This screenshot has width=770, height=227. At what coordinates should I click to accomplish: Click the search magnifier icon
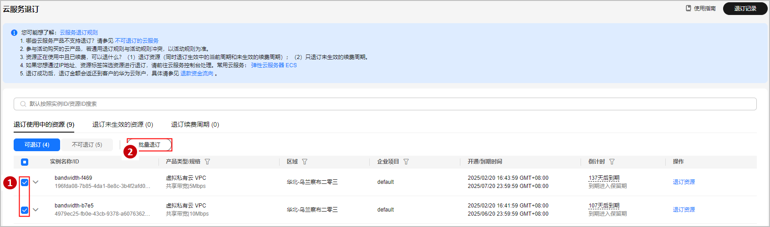23,104
